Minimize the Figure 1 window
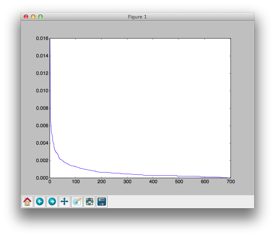This screenshot has width=275, height=237. tap(33, 17)
